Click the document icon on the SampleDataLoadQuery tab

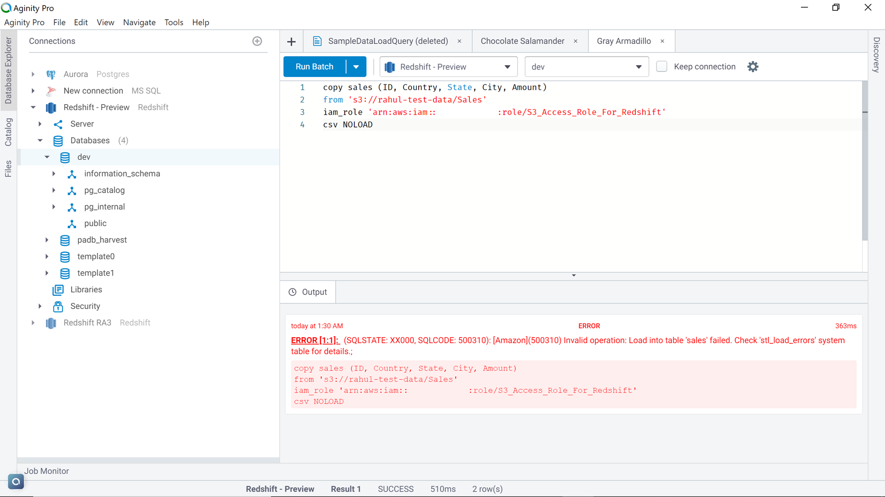(x=317, y=41)
